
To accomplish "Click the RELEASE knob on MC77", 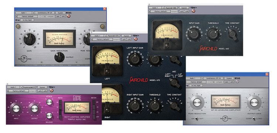I will 49,116.
